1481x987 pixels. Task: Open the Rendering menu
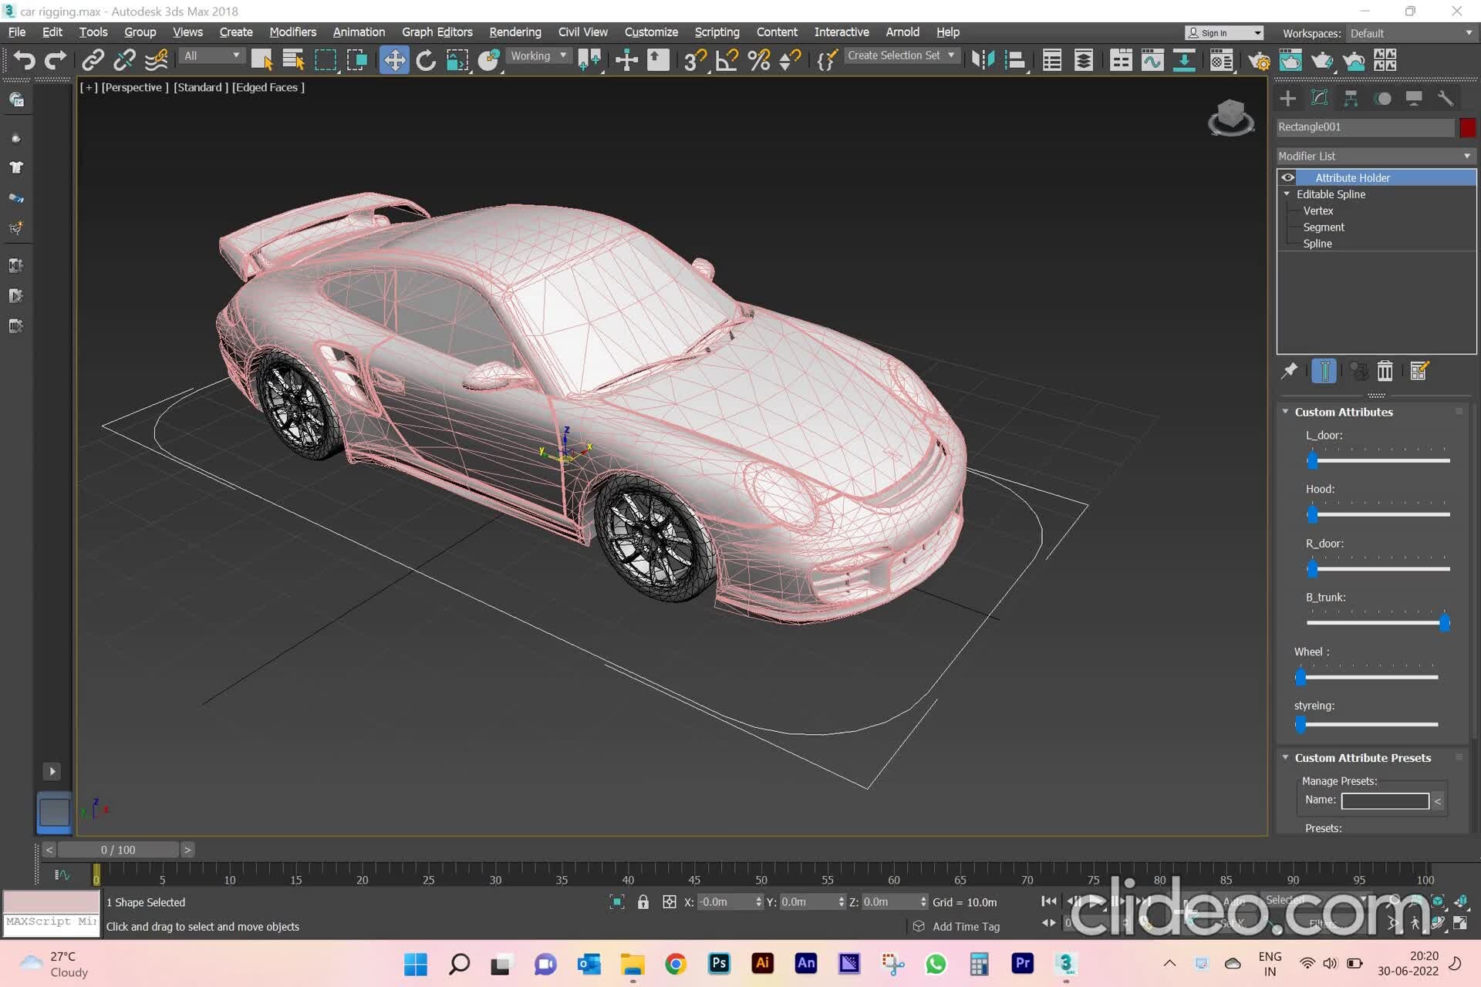(x=514, y=32)
